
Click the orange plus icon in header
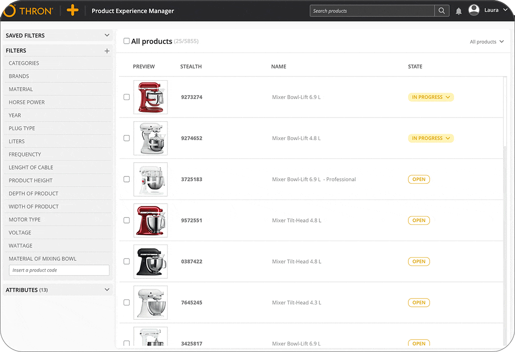pos(72,11)
